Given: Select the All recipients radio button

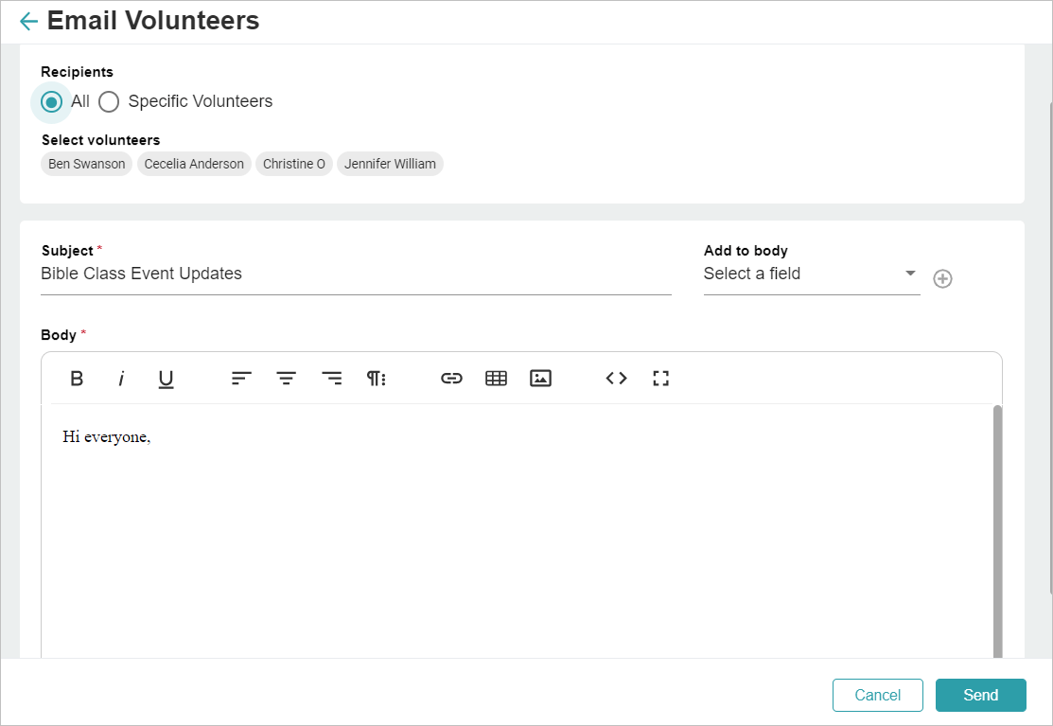Looking at the screenshot, I should [52, 102].
